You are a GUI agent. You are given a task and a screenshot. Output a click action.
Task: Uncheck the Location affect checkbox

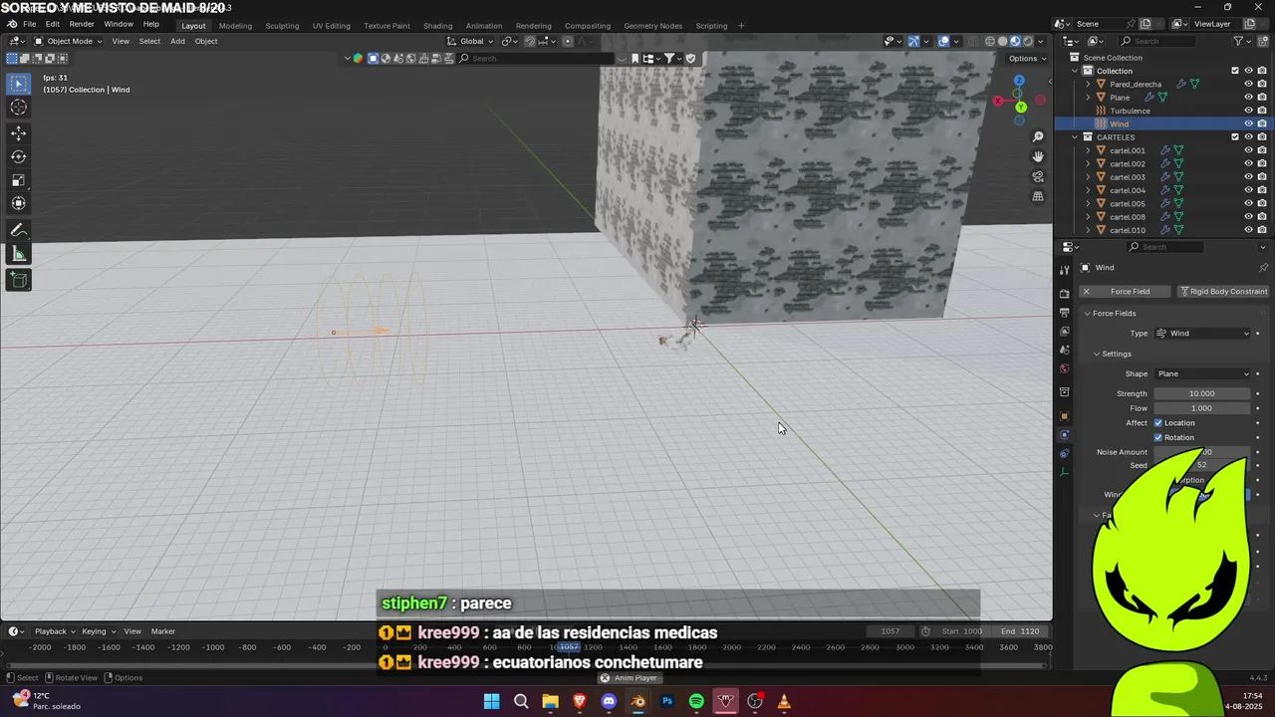point(1158,422)
